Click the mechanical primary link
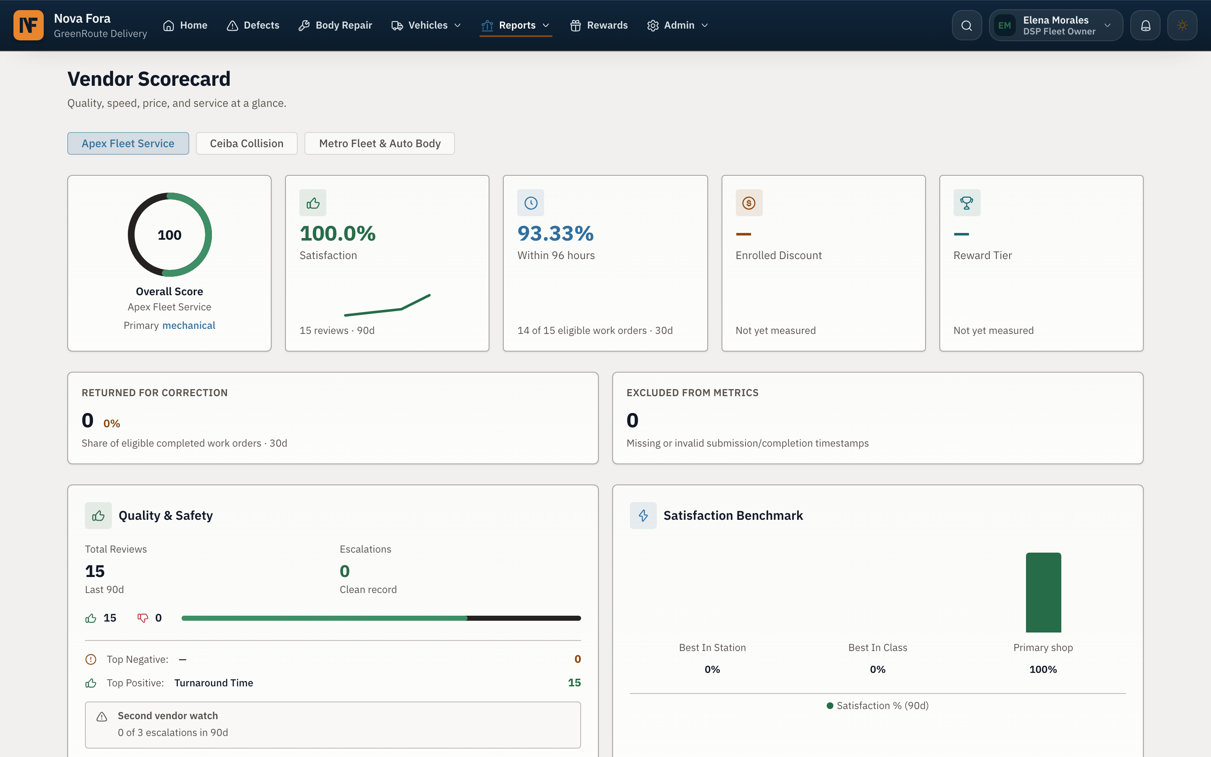The image size is (1211, 757). 189,326
